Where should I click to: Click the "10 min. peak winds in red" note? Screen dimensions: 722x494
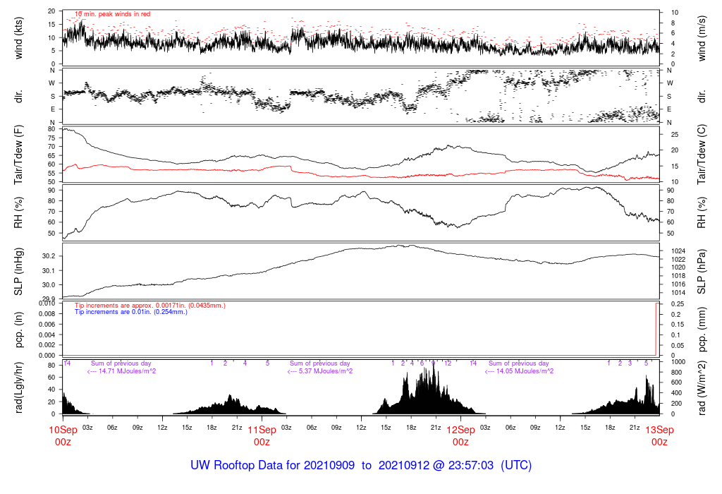tap(113, 14)
